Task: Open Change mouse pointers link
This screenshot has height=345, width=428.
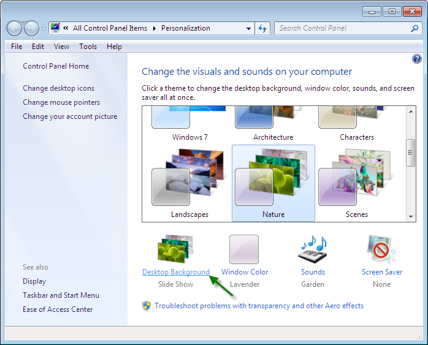Action: [x=61, y=102]
